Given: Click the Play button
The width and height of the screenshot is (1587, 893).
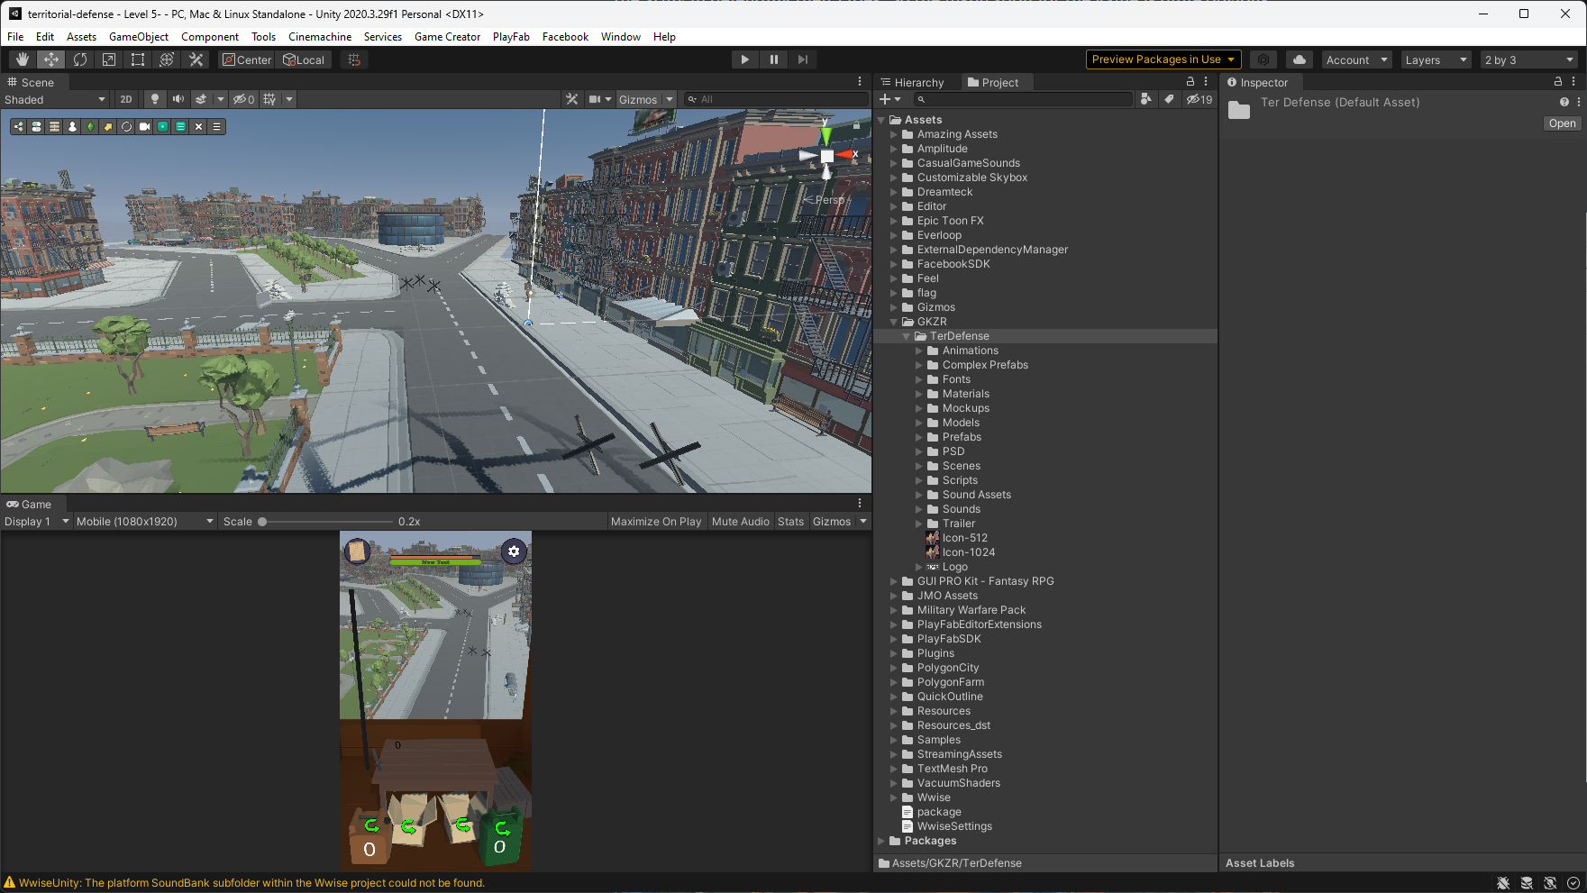Looking at the screenshot, I should coord(744,59).
